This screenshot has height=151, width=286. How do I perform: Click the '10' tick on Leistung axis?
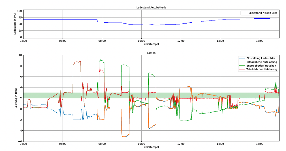coord(20,55)
